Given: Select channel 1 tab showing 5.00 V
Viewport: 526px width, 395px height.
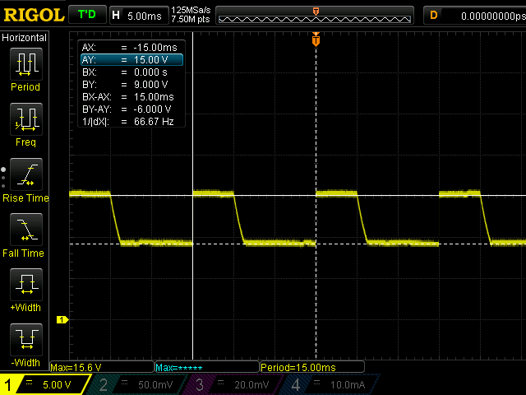Looking at the screenshot, I should (45, 384).
